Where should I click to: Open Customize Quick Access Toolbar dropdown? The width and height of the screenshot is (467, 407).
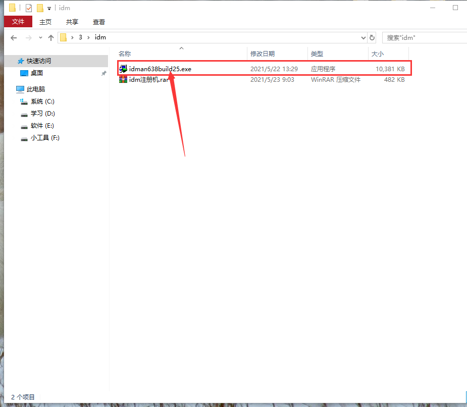click(x=49, y=9)
